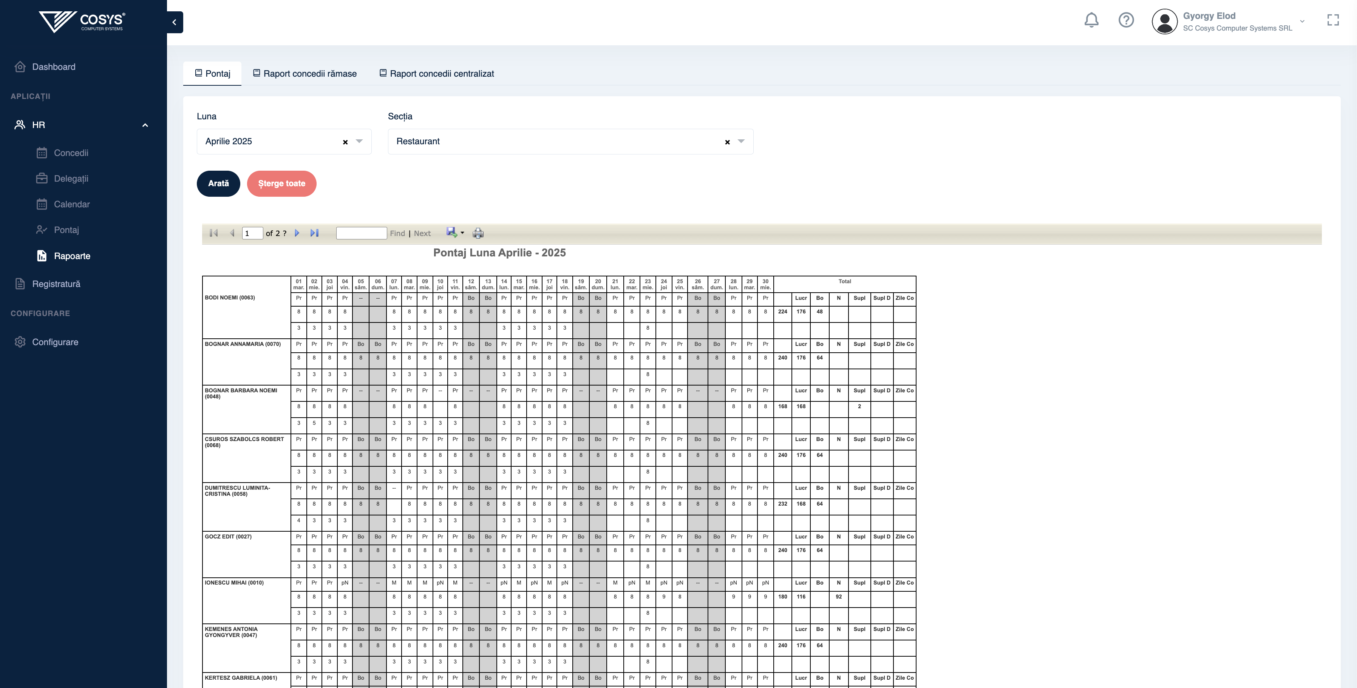Open the Luna month dropdown

click(360, 142)
